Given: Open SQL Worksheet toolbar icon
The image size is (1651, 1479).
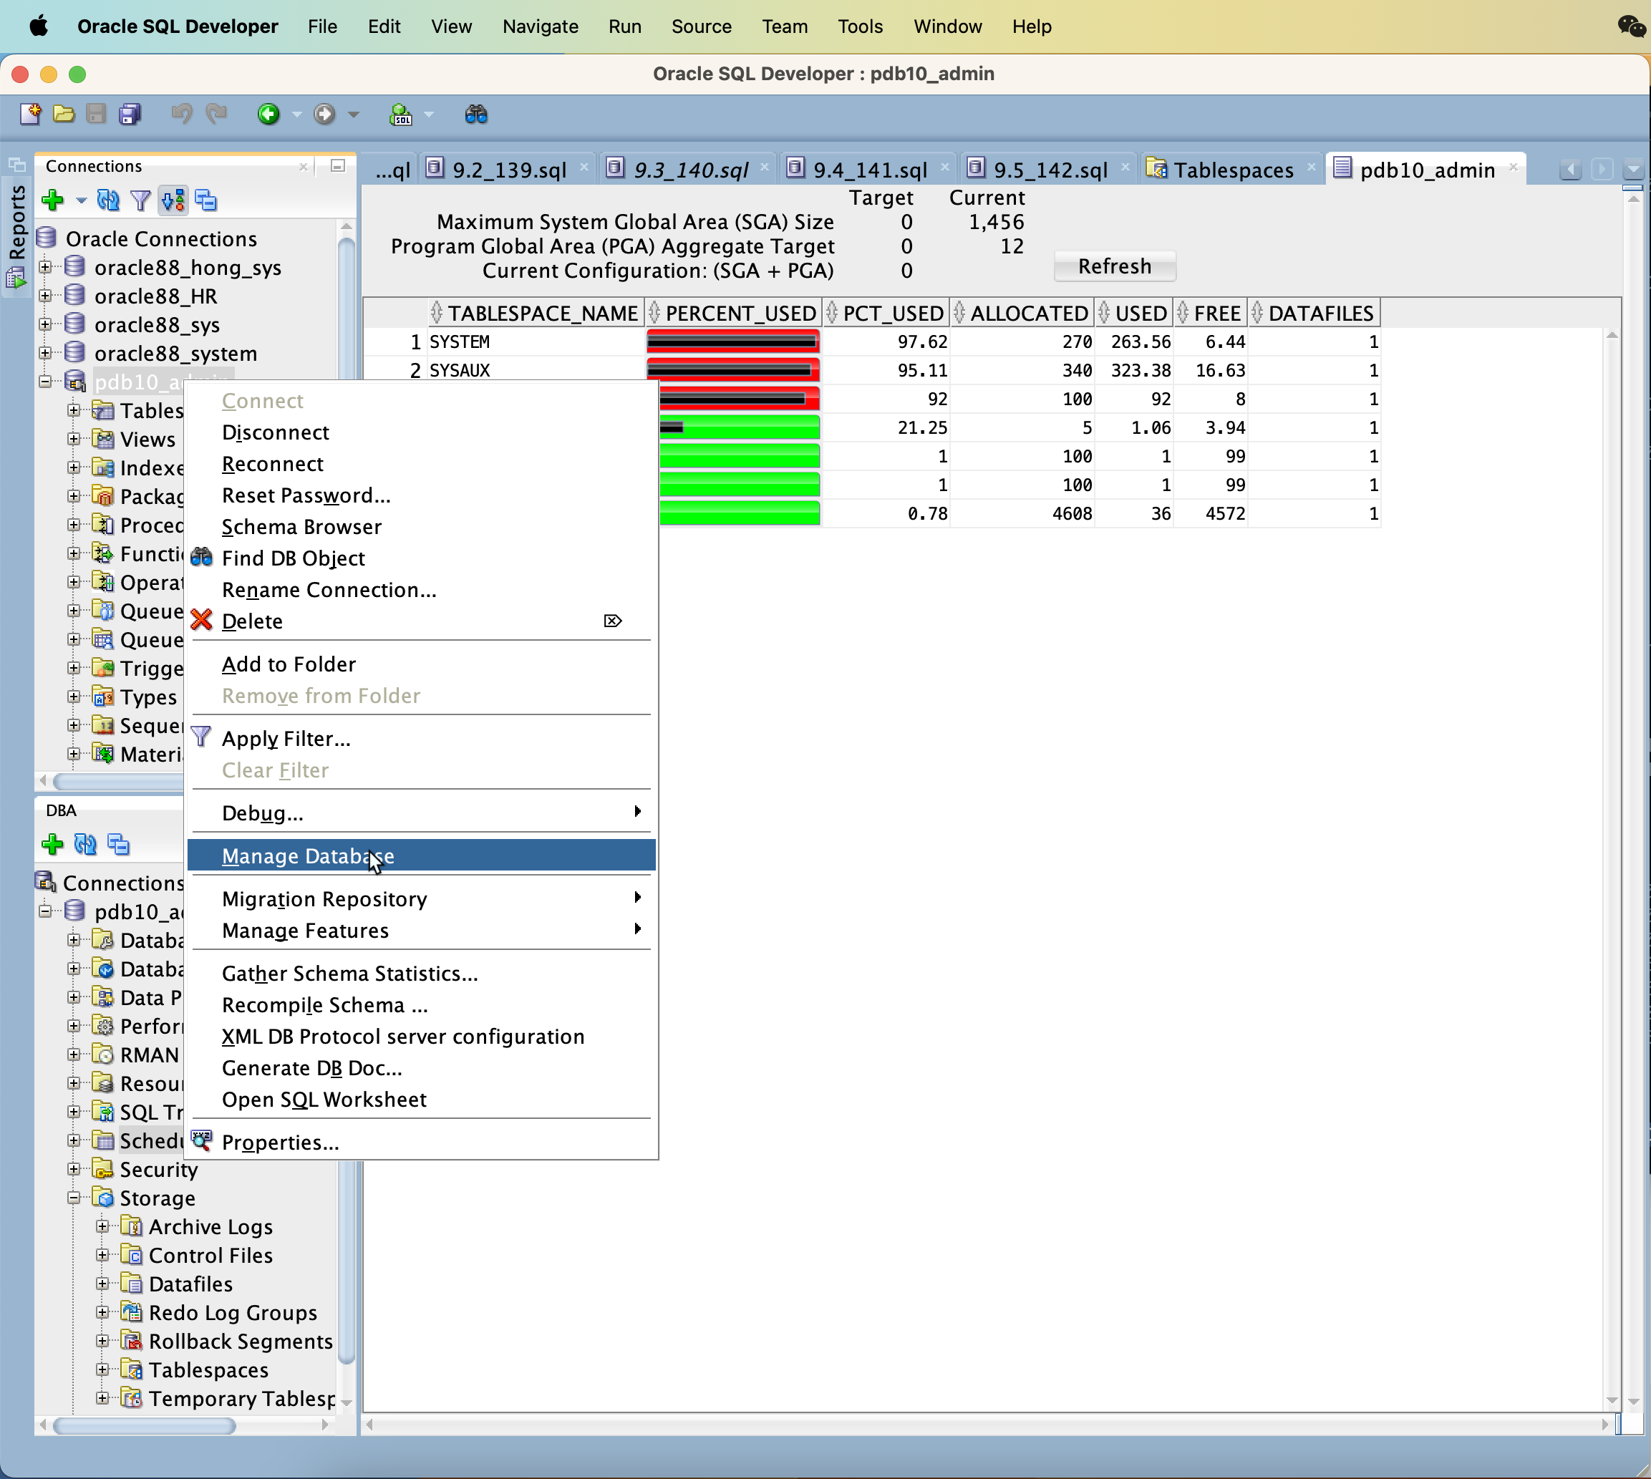Looking at the screenshot, I should coord(401,115).
